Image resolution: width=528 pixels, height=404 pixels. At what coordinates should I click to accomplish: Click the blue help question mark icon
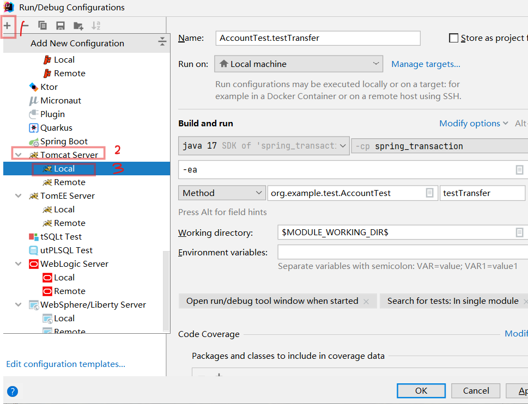13,391
